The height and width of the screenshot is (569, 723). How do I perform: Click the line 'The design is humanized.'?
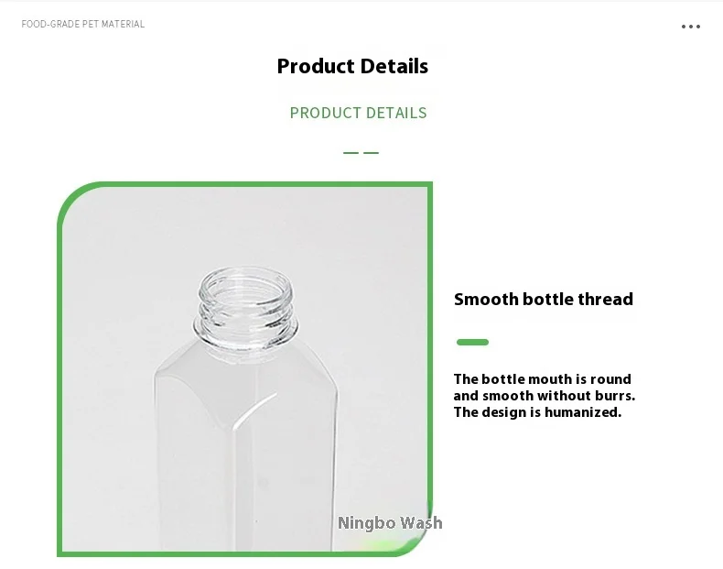tap(537, 412)
